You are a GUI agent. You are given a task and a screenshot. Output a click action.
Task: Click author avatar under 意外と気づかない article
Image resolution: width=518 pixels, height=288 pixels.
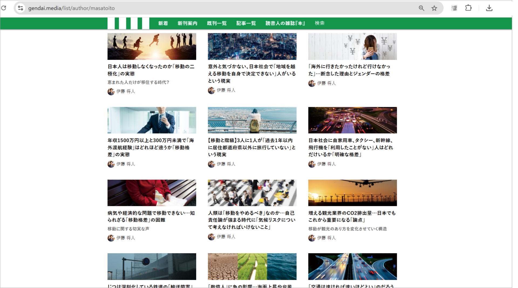click(211, 90)
